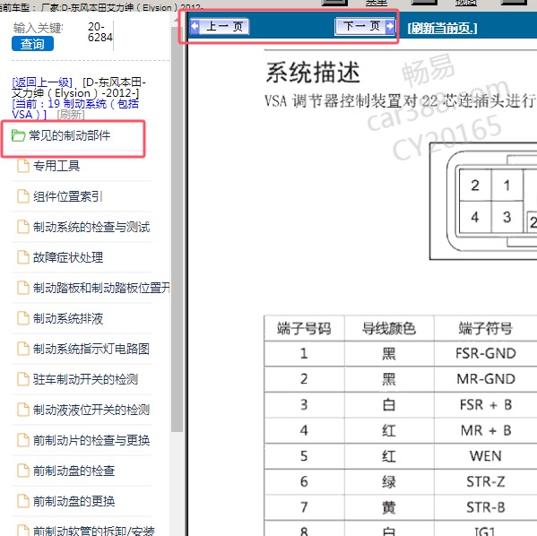Click the 端子号码 table header
This screenshot has width=537, height=536.
[x=304, y=329]
